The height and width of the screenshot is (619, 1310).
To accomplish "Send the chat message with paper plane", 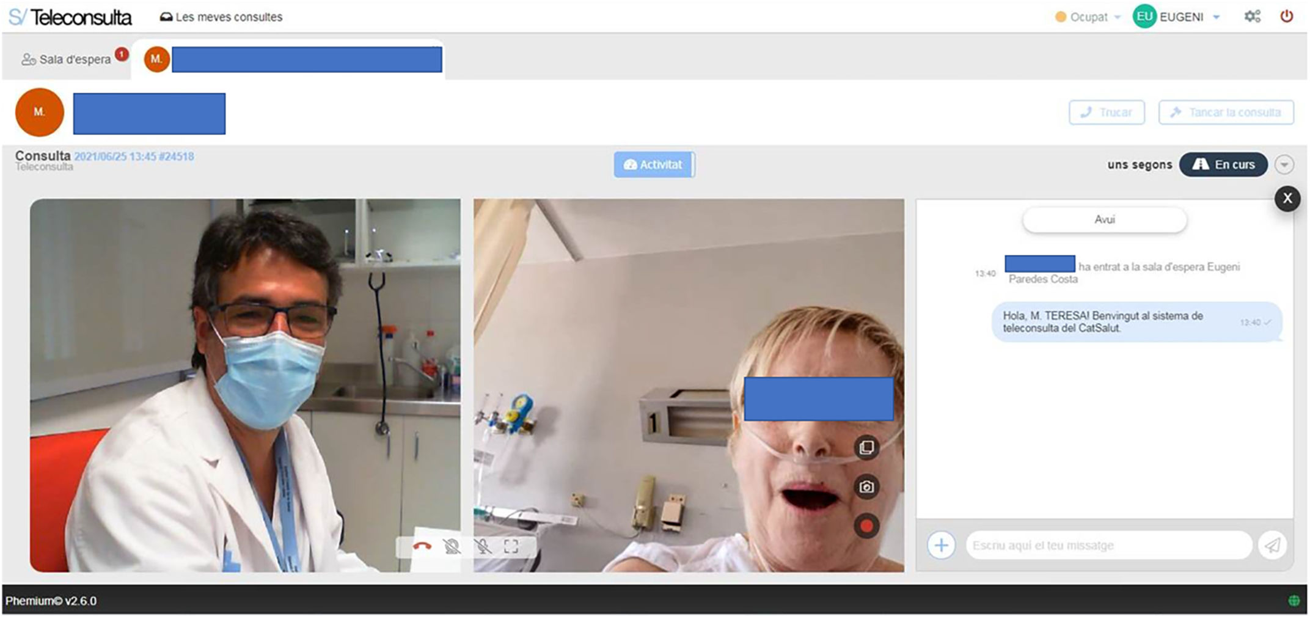I will (1272, 545).
